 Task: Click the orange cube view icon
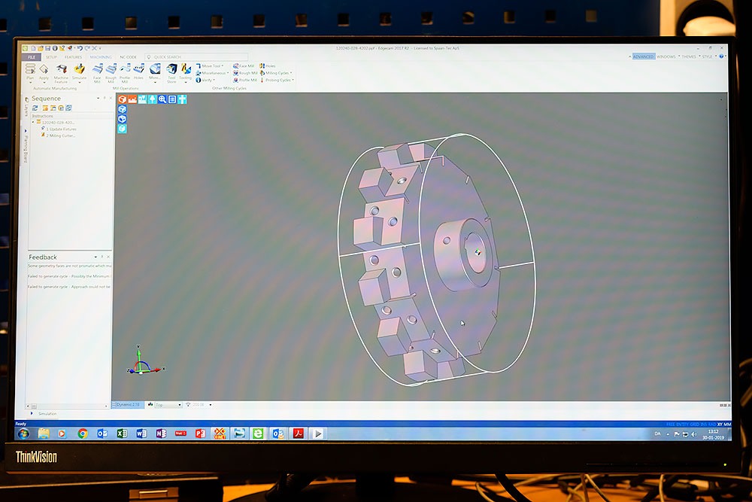123,99
